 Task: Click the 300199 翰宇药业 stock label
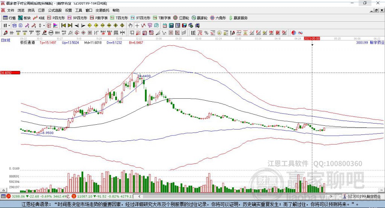click(370, 43)
